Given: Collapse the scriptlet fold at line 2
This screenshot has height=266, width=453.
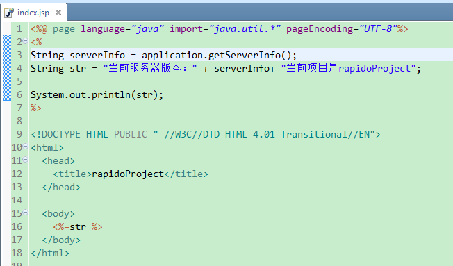Looking at the screenshot, I should (26, 41).
